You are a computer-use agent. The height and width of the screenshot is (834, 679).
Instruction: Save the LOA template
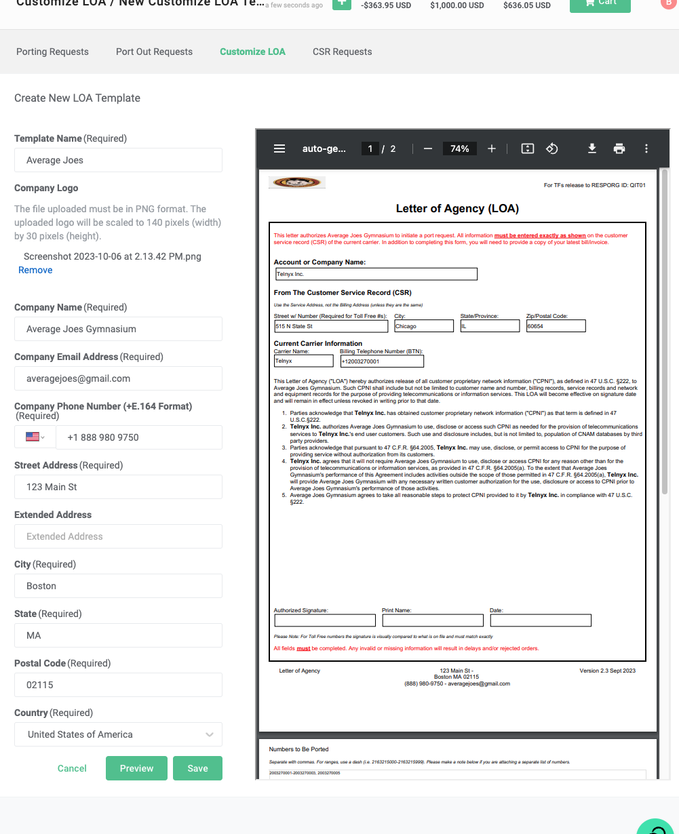(197, 768)
